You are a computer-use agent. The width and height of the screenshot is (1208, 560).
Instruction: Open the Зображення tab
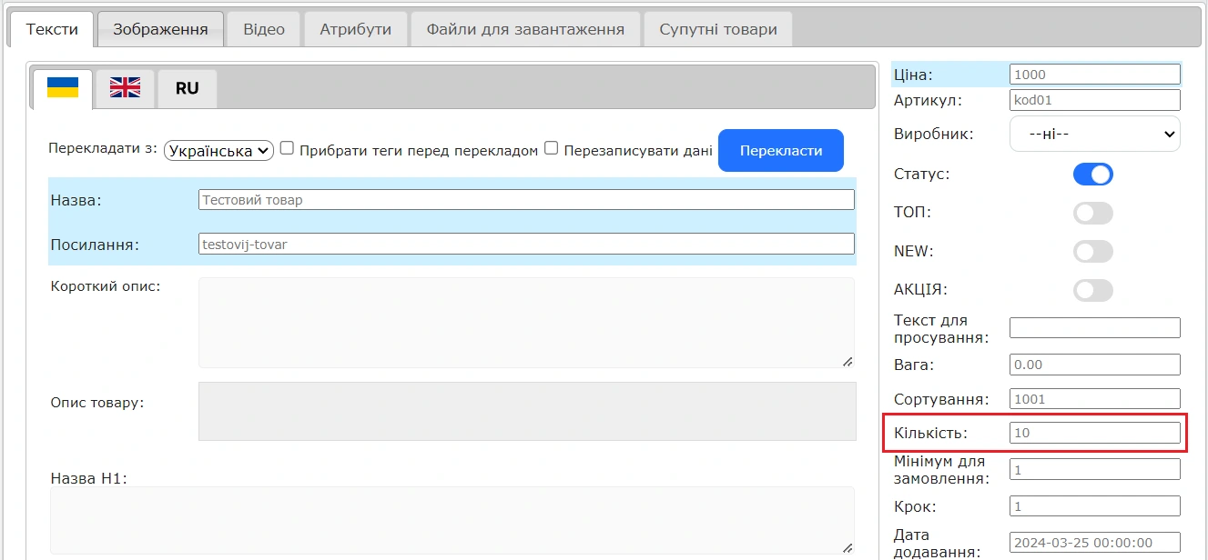coord(160,29)
